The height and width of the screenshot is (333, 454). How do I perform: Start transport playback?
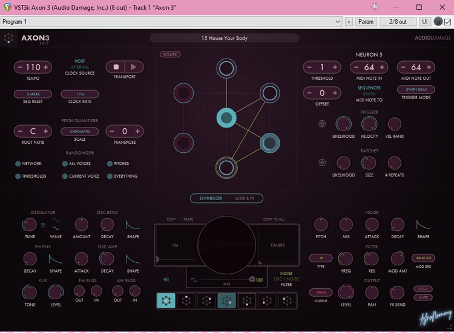[x=134, y=67]
